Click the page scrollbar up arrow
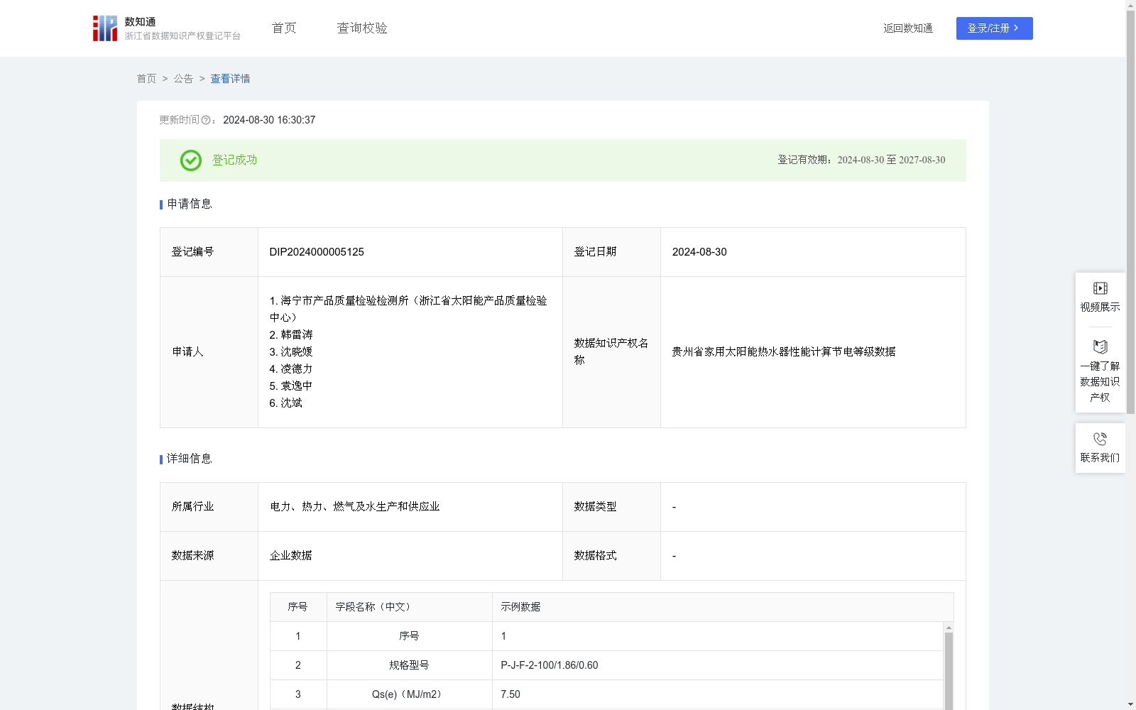Viewport: 1136px width, 710px height. [1130, 5]
